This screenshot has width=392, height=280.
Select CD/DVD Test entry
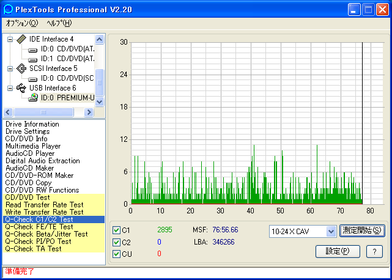54,197
